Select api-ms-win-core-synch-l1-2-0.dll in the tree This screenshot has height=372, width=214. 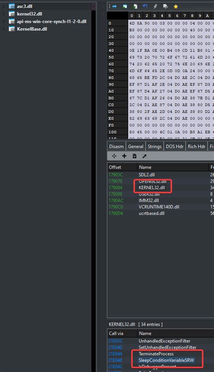51,21
